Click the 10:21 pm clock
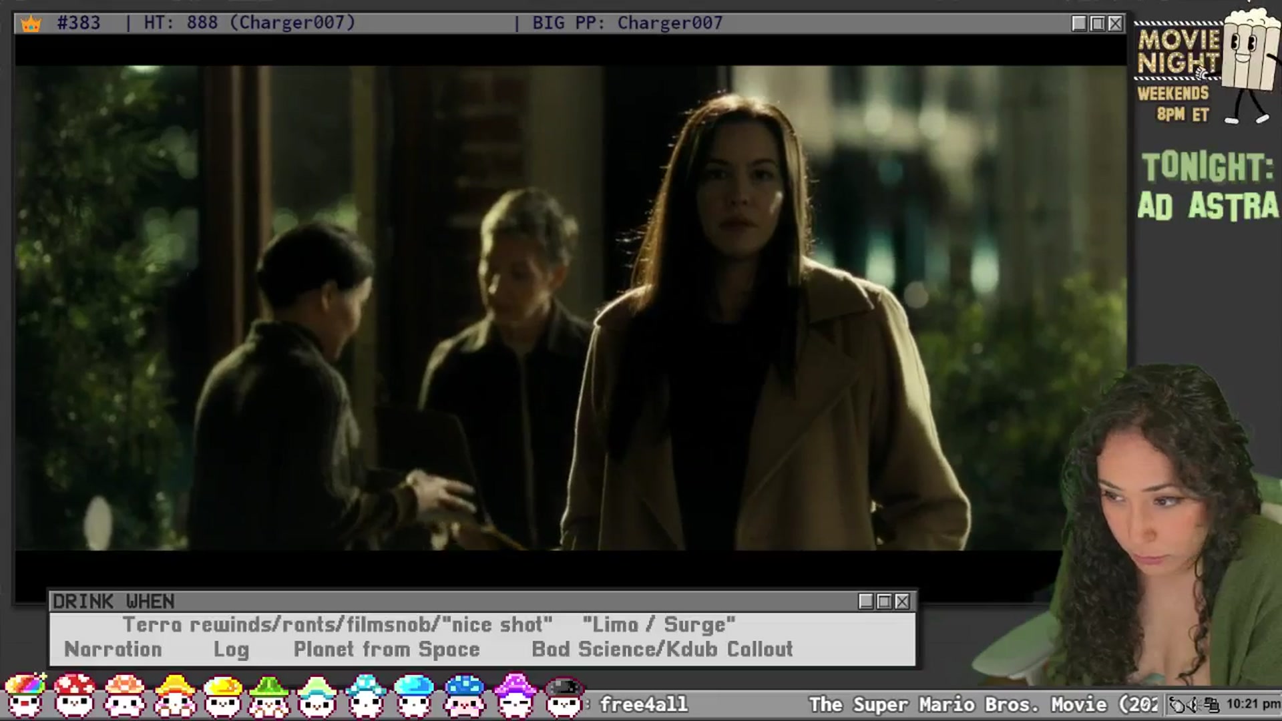This screenshot has height=721, width=1282. pos(1253,704)
